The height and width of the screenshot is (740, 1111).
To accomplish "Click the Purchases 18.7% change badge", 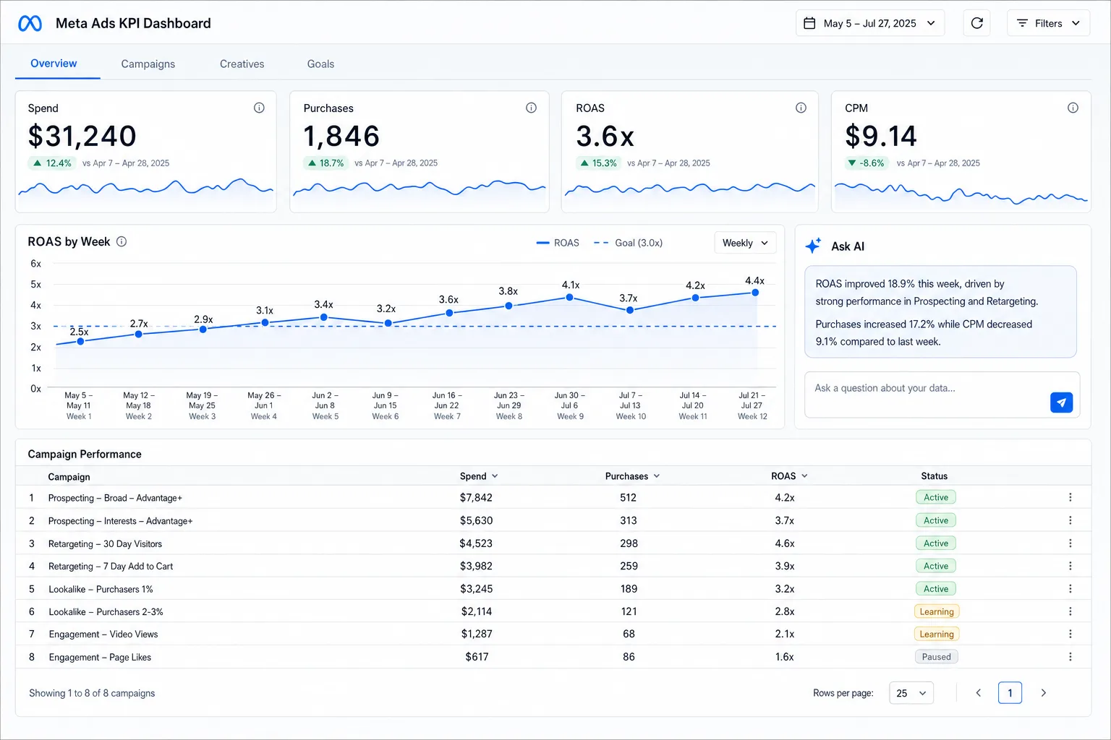I will [325, 163].
